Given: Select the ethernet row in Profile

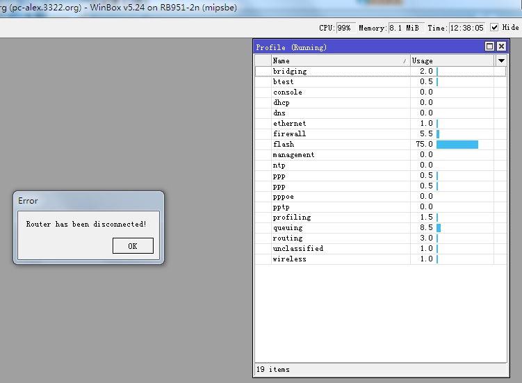Looking at the screenshot, I should pos(380,124).
